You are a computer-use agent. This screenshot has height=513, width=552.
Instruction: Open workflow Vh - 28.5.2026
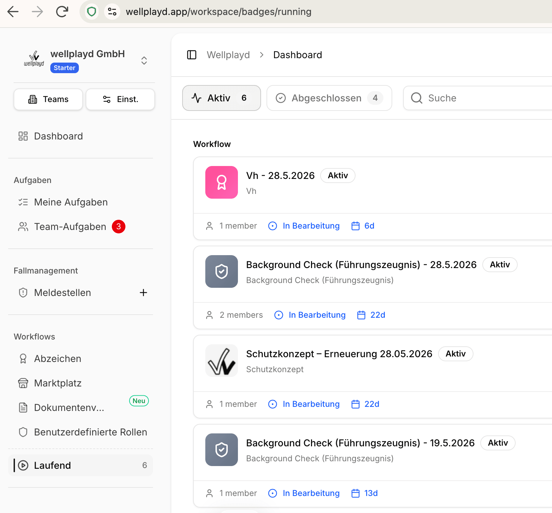coord(280,176)
